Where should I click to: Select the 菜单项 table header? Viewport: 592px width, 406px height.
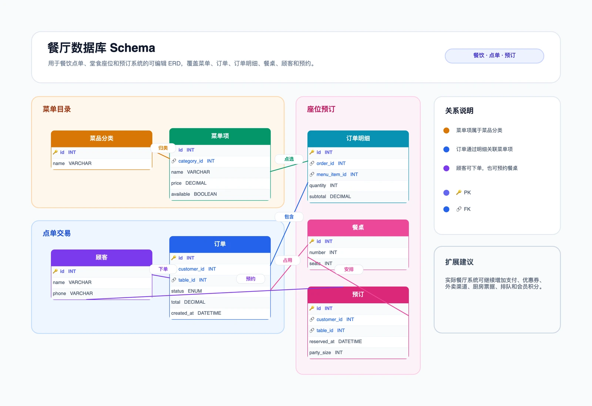coord(220,136)
